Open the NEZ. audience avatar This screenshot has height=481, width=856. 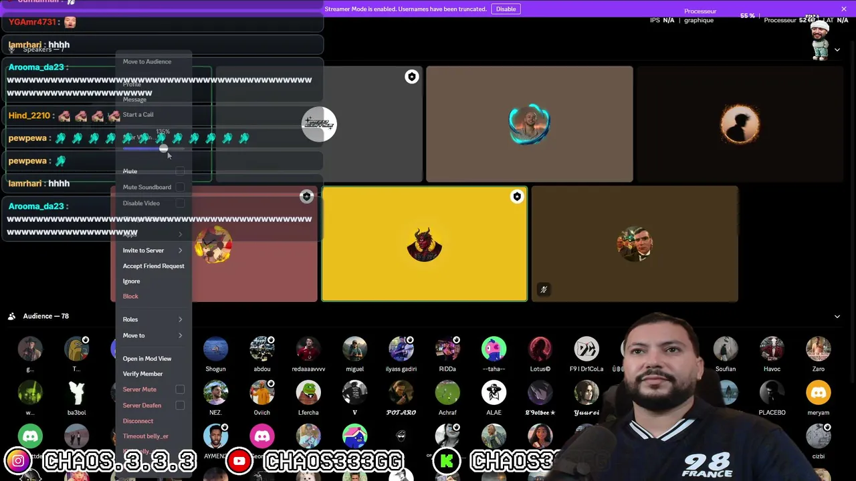(x=215, y=393)
